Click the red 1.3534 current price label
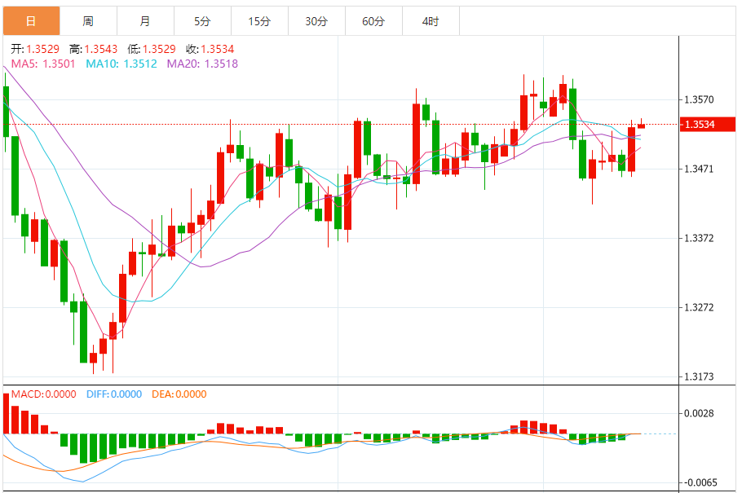Viewport: 742px width, 493px height. coord(708,125)
